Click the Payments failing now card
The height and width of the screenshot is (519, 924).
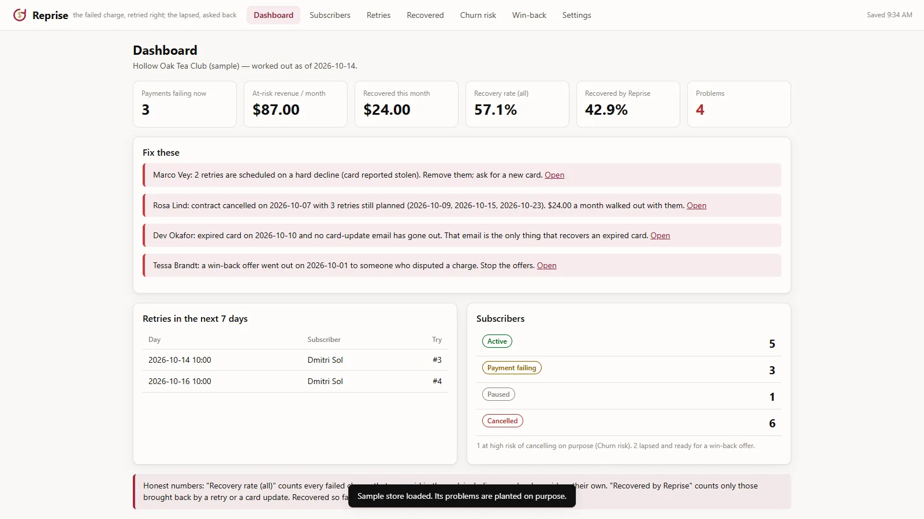tap(185, 104)
